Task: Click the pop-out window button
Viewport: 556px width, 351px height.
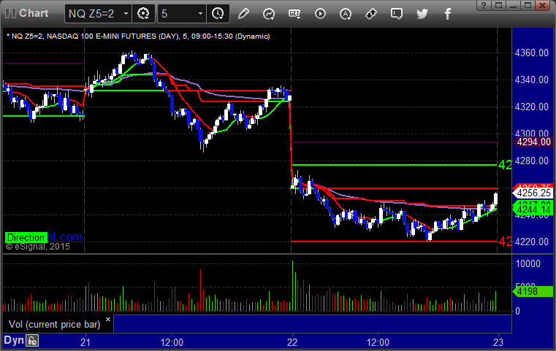Action: click(498, 5)
